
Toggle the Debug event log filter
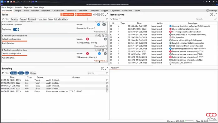coord(33,73)
